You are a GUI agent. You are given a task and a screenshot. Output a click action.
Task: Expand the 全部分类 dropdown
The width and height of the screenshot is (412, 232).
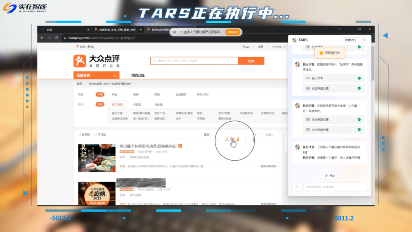tap(97, 76)
